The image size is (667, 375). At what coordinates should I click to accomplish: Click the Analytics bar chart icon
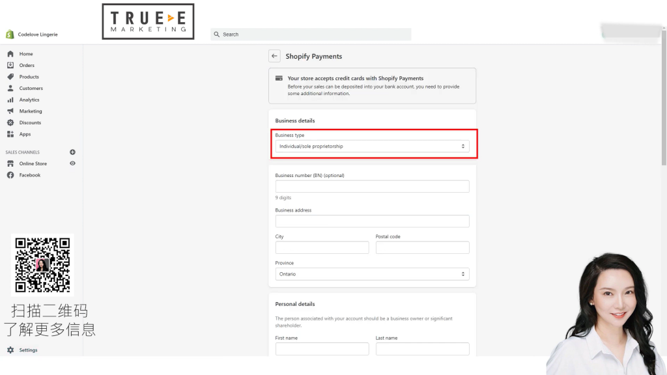click(x=10, y=100)
